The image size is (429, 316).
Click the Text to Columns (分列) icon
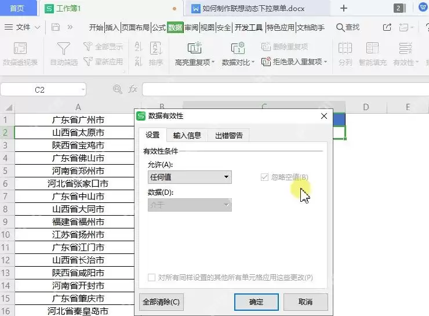coord(345,48)
